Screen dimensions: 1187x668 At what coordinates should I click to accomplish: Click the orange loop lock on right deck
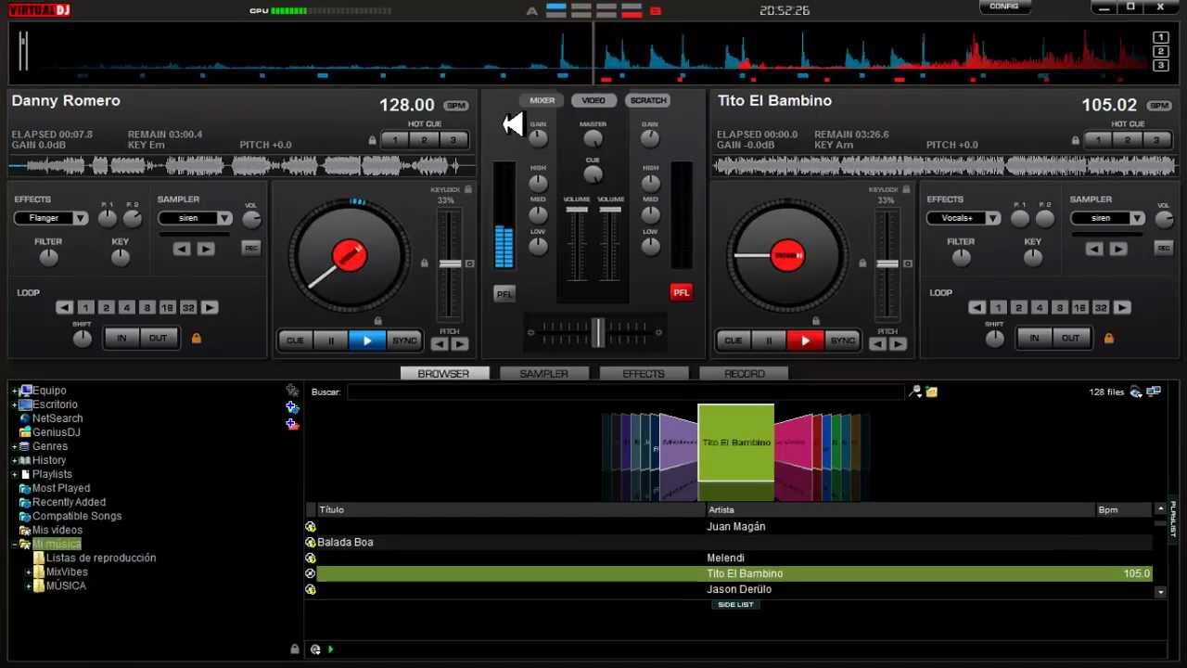point(1108,338)
